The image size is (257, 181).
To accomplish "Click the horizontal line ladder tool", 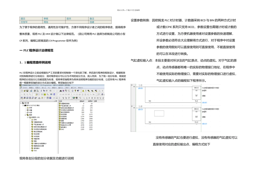I will [x=74, y=94].
